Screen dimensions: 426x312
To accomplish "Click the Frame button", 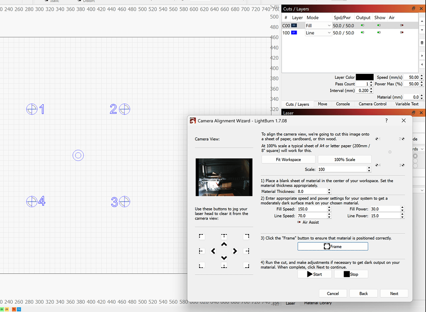I will (332, 246).
